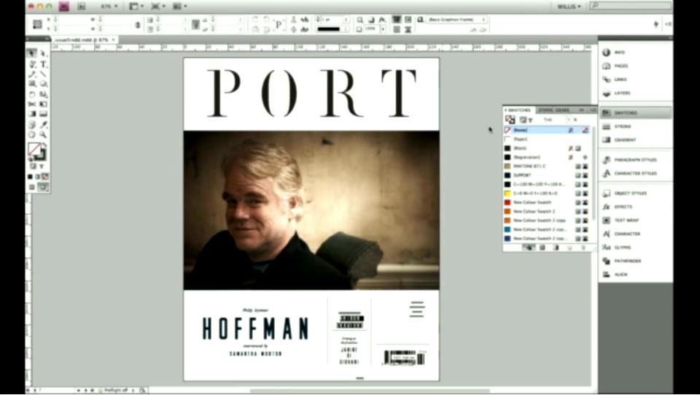
Task: Open the WILLIS workspace switcher
Action: point(569,7)
